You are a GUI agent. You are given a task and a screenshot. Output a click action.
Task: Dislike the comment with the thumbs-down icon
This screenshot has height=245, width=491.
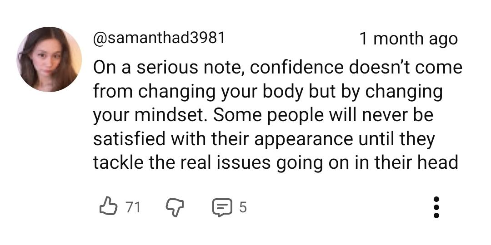173,207
